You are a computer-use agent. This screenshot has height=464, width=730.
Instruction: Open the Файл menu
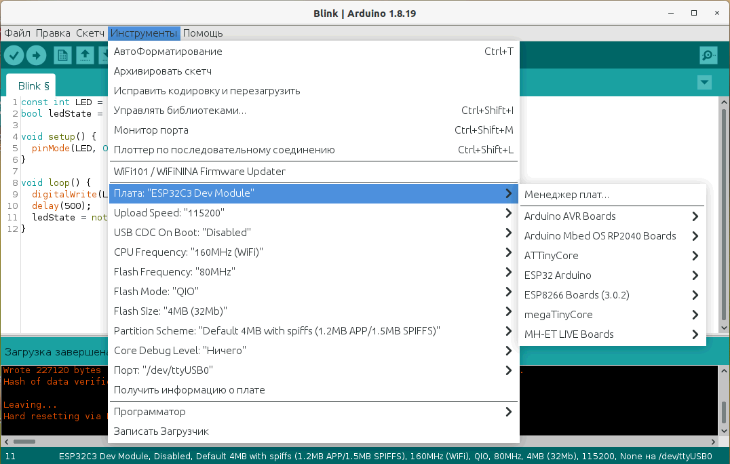(17, 33)
